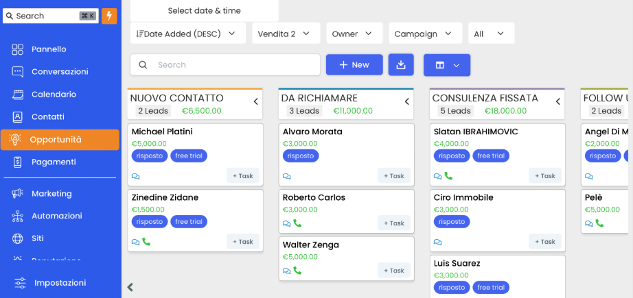Open chat icon on Ciro Immobile card
This screenshot has width=633, height=298.
(x=438, y=242)
